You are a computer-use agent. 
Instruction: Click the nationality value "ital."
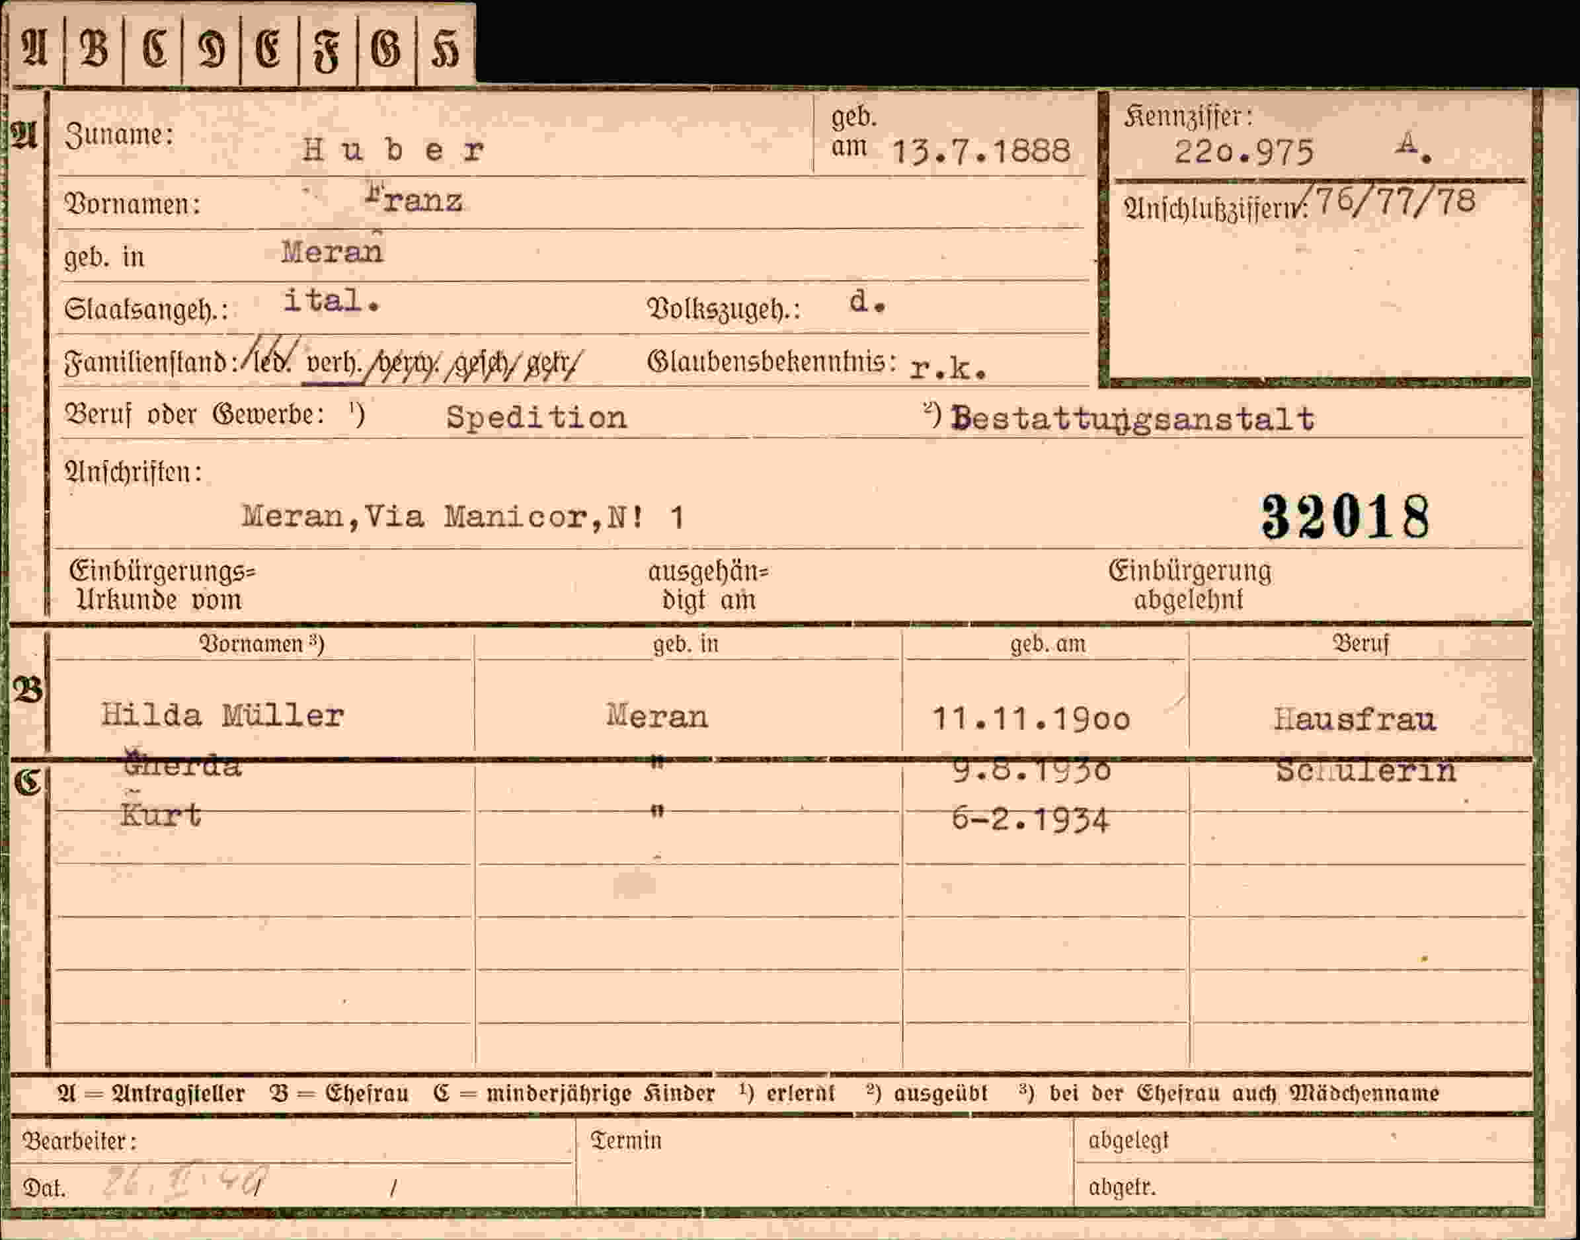pos(331,301)
